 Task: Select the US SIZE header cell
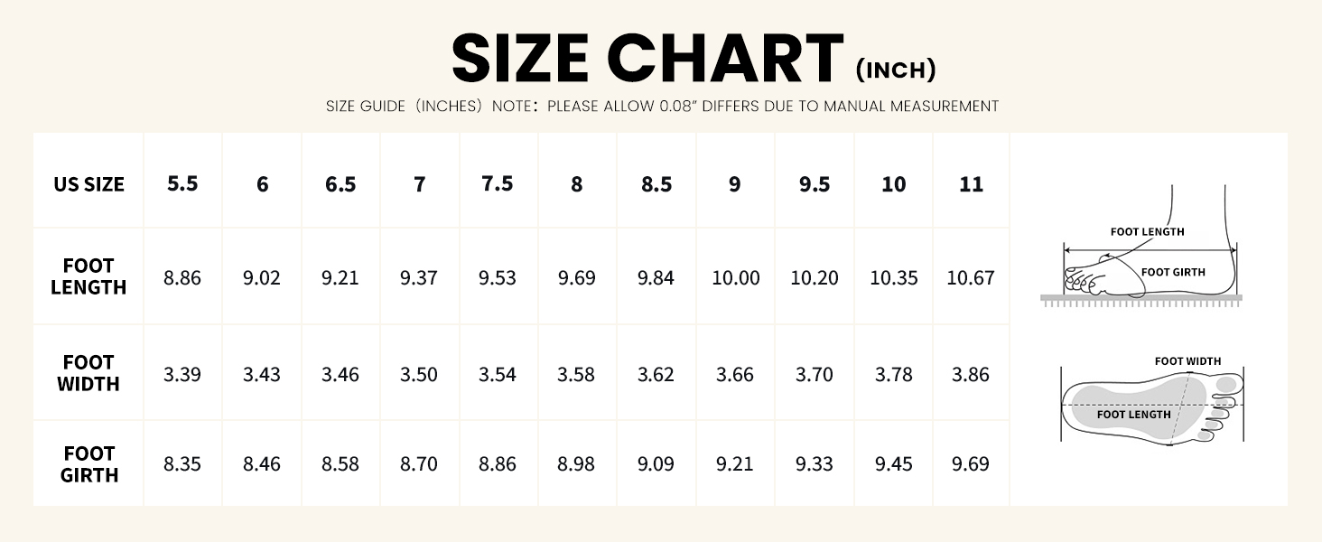pyautogui.click(x=88, y=184)
